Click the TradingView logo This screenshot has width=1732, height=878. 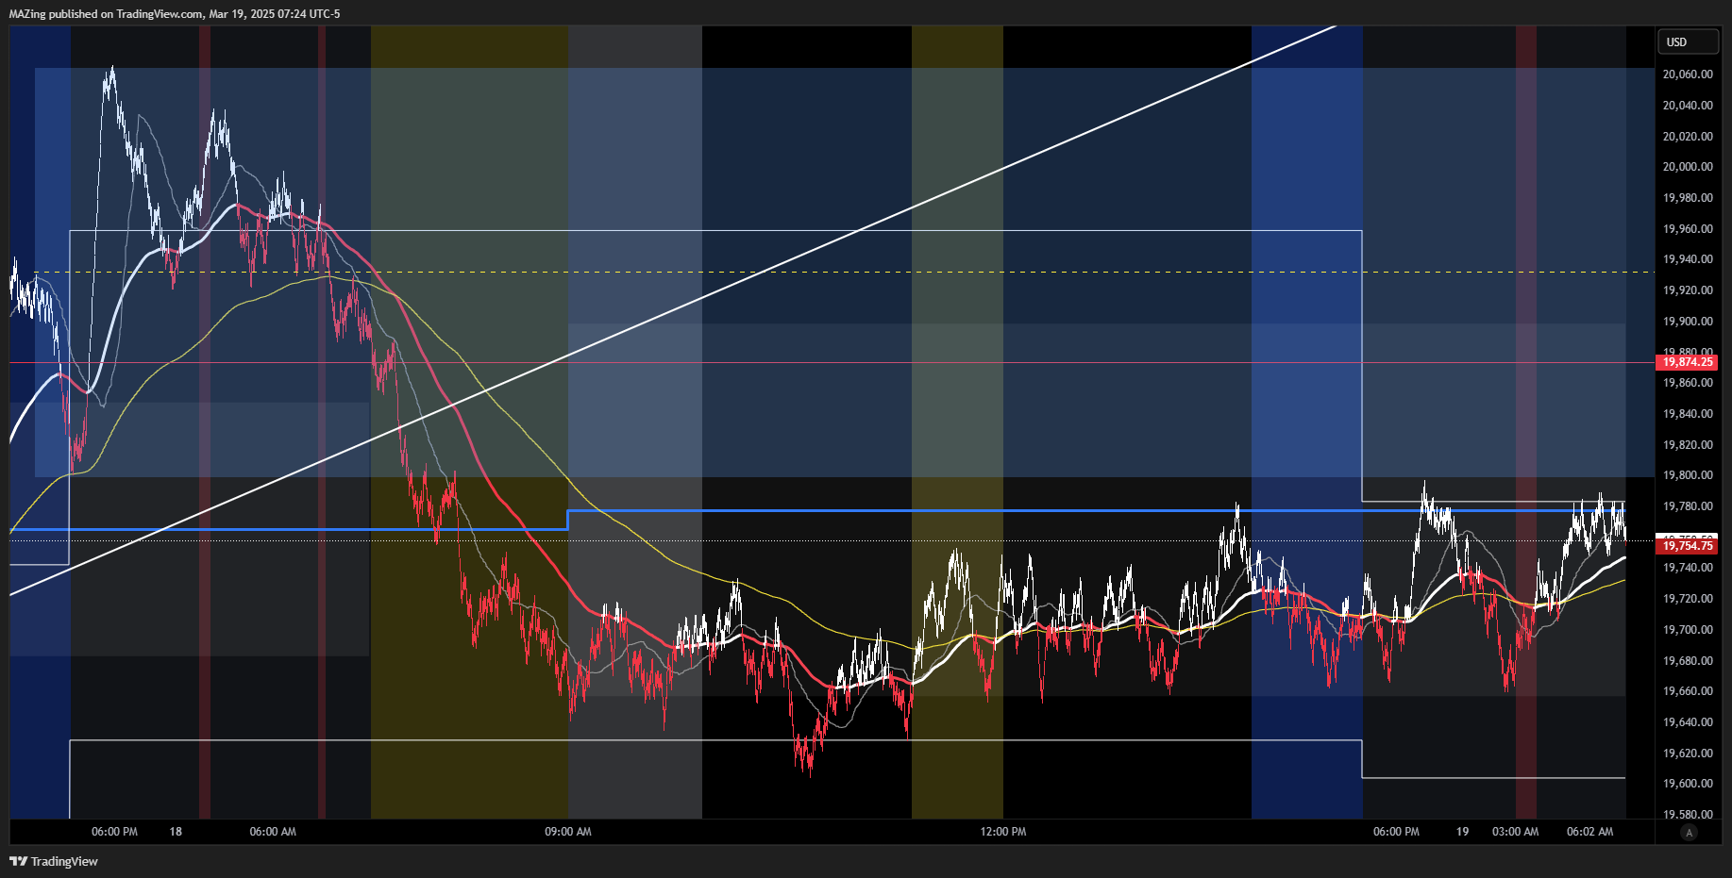(54, 861)
